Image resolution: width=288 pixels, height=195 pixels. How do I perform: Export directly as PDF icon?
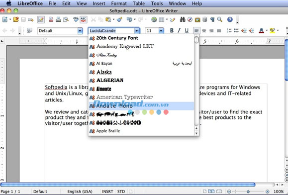click(x=51, y=19)
